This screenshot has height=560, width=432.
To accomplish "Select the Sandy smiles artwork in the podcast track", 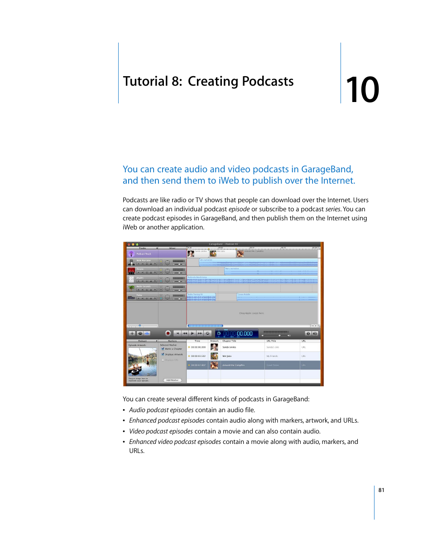I will click(191, 254).
